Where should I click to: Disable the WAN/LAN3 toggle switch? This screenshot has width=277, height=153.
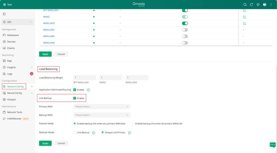coord(185,23)
